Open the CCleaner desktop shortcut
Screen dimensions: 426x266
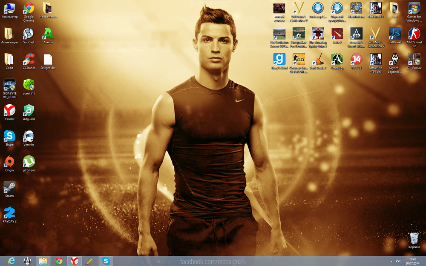point(29,60)
